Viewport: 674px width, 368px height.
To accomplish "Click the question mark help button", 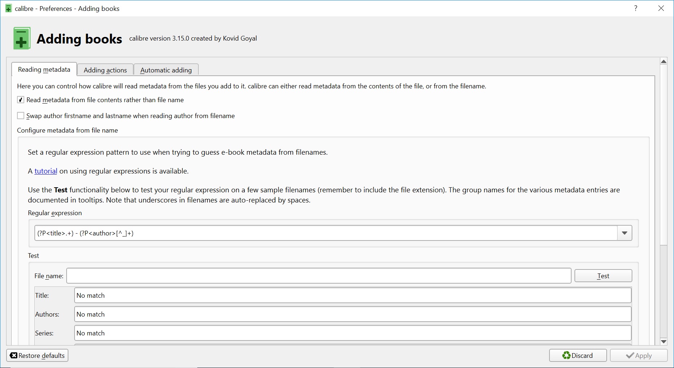I will click(x=636, y=8).
